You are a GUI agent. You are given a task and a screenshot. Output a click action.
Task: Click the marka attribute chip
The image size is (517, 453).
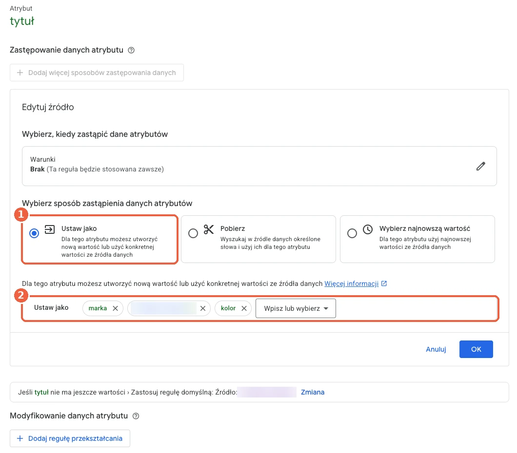tap(98, 308)
